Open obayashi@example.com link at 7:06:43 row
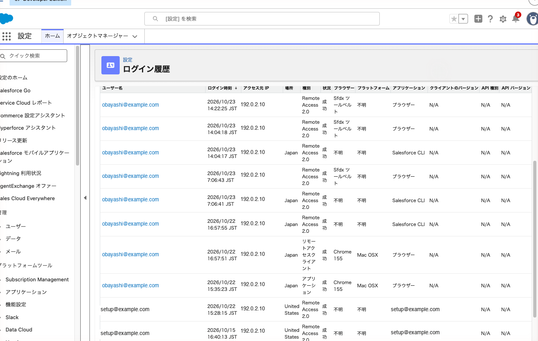The width and height of the screenshot is (538, 341). (x=130, y=176)
